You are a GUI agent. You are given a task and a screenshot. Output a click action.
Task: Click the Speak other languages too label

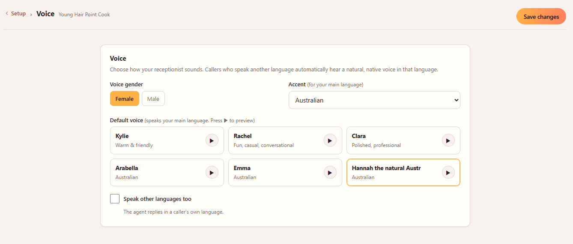tap(157, 199)
